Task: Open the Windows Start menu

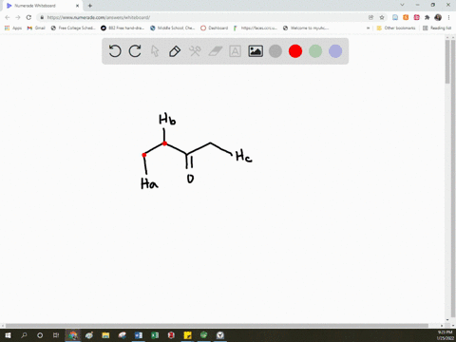Action: (8, 335)
